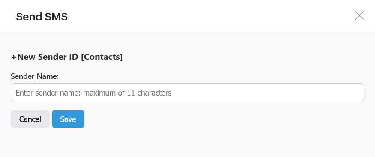The width and height of the screenshot is (375, 157).
Task: Click the Send SMS dialog title
Action: (x=42, y=17)
